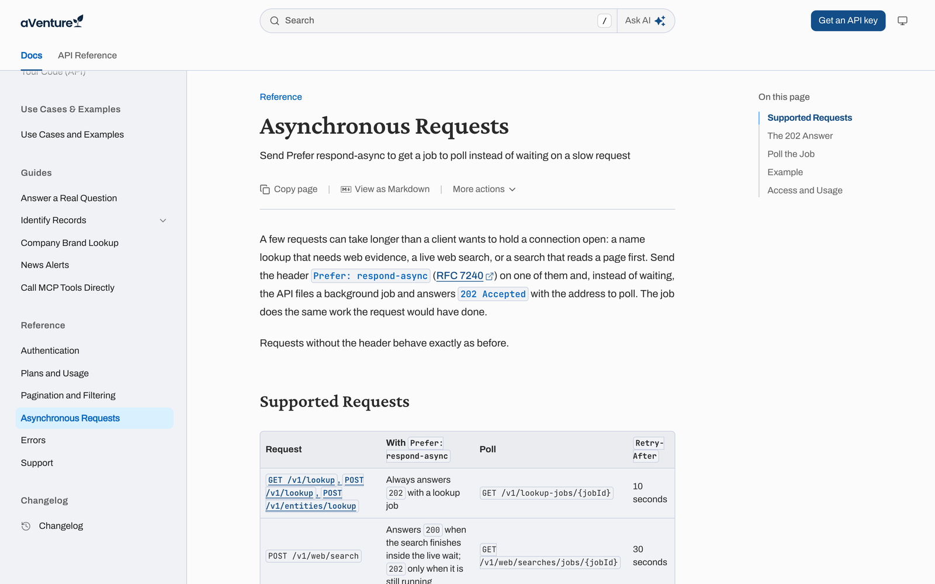Viewport: 935px width, 584px height.
Task: Expand the Identify Records chevron
Action: pyautogui.click(x=163, y=220)
